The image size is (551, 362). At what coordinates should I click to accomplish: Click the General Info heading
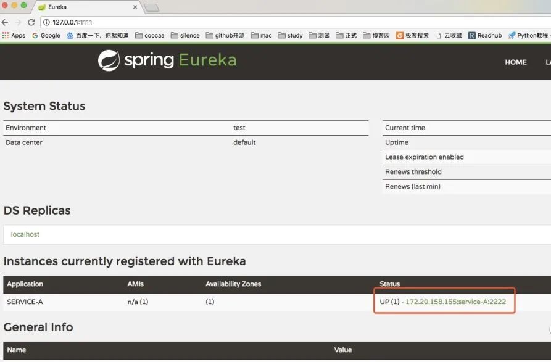[x=38, y=327]
